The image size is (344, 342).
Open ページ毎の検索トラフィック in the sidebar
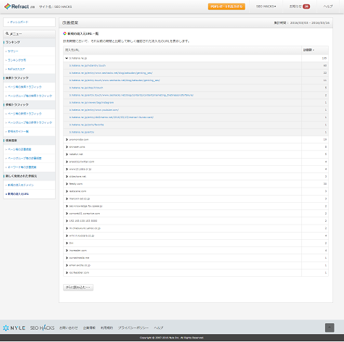tap(25, 87)
